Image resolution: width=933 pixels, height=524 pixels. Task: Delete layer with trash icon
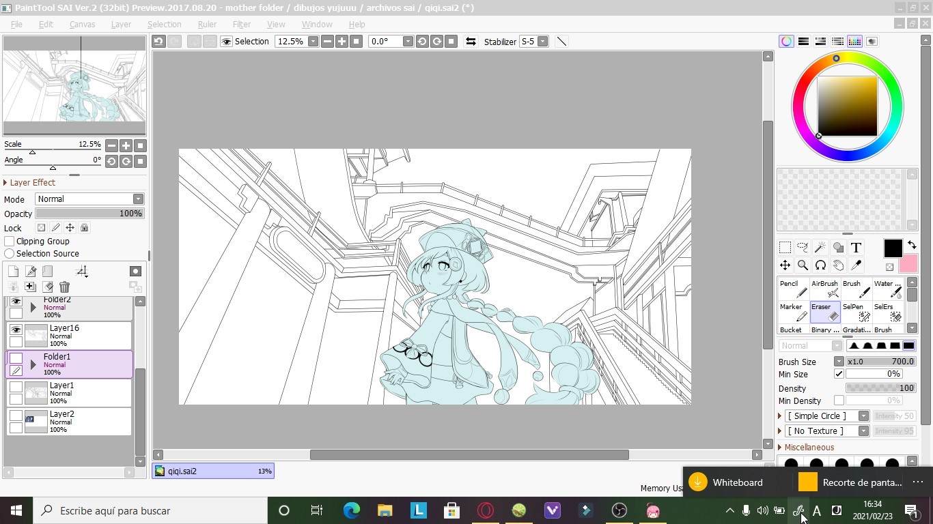click(x=64, y=287)
